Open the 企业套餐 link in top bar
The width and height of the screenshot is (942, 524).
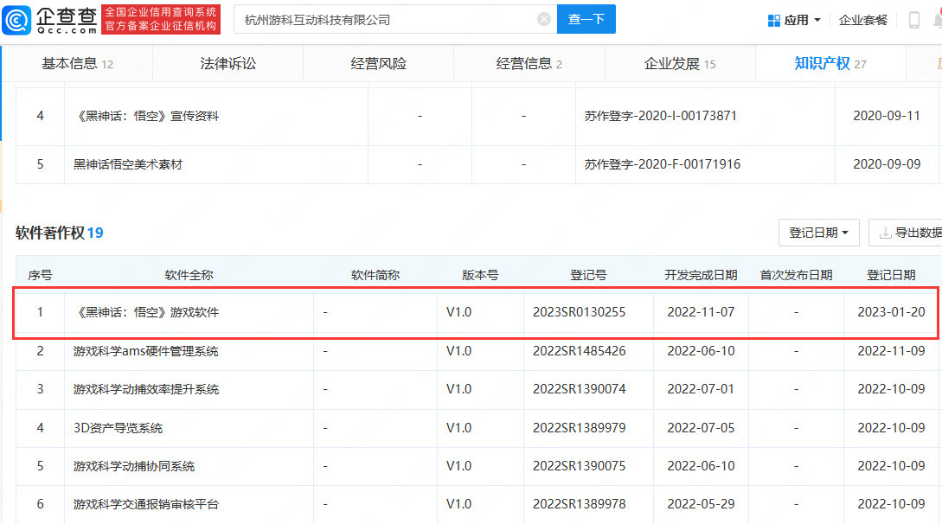862,19
